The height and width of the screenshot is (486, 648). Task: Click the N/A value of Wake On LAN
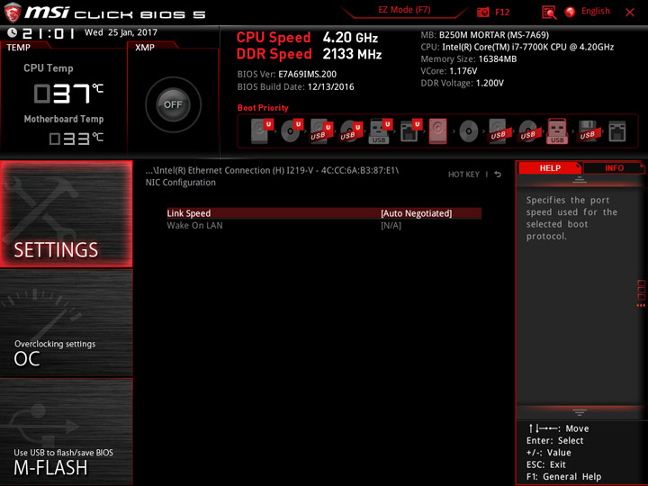[391, 226]
